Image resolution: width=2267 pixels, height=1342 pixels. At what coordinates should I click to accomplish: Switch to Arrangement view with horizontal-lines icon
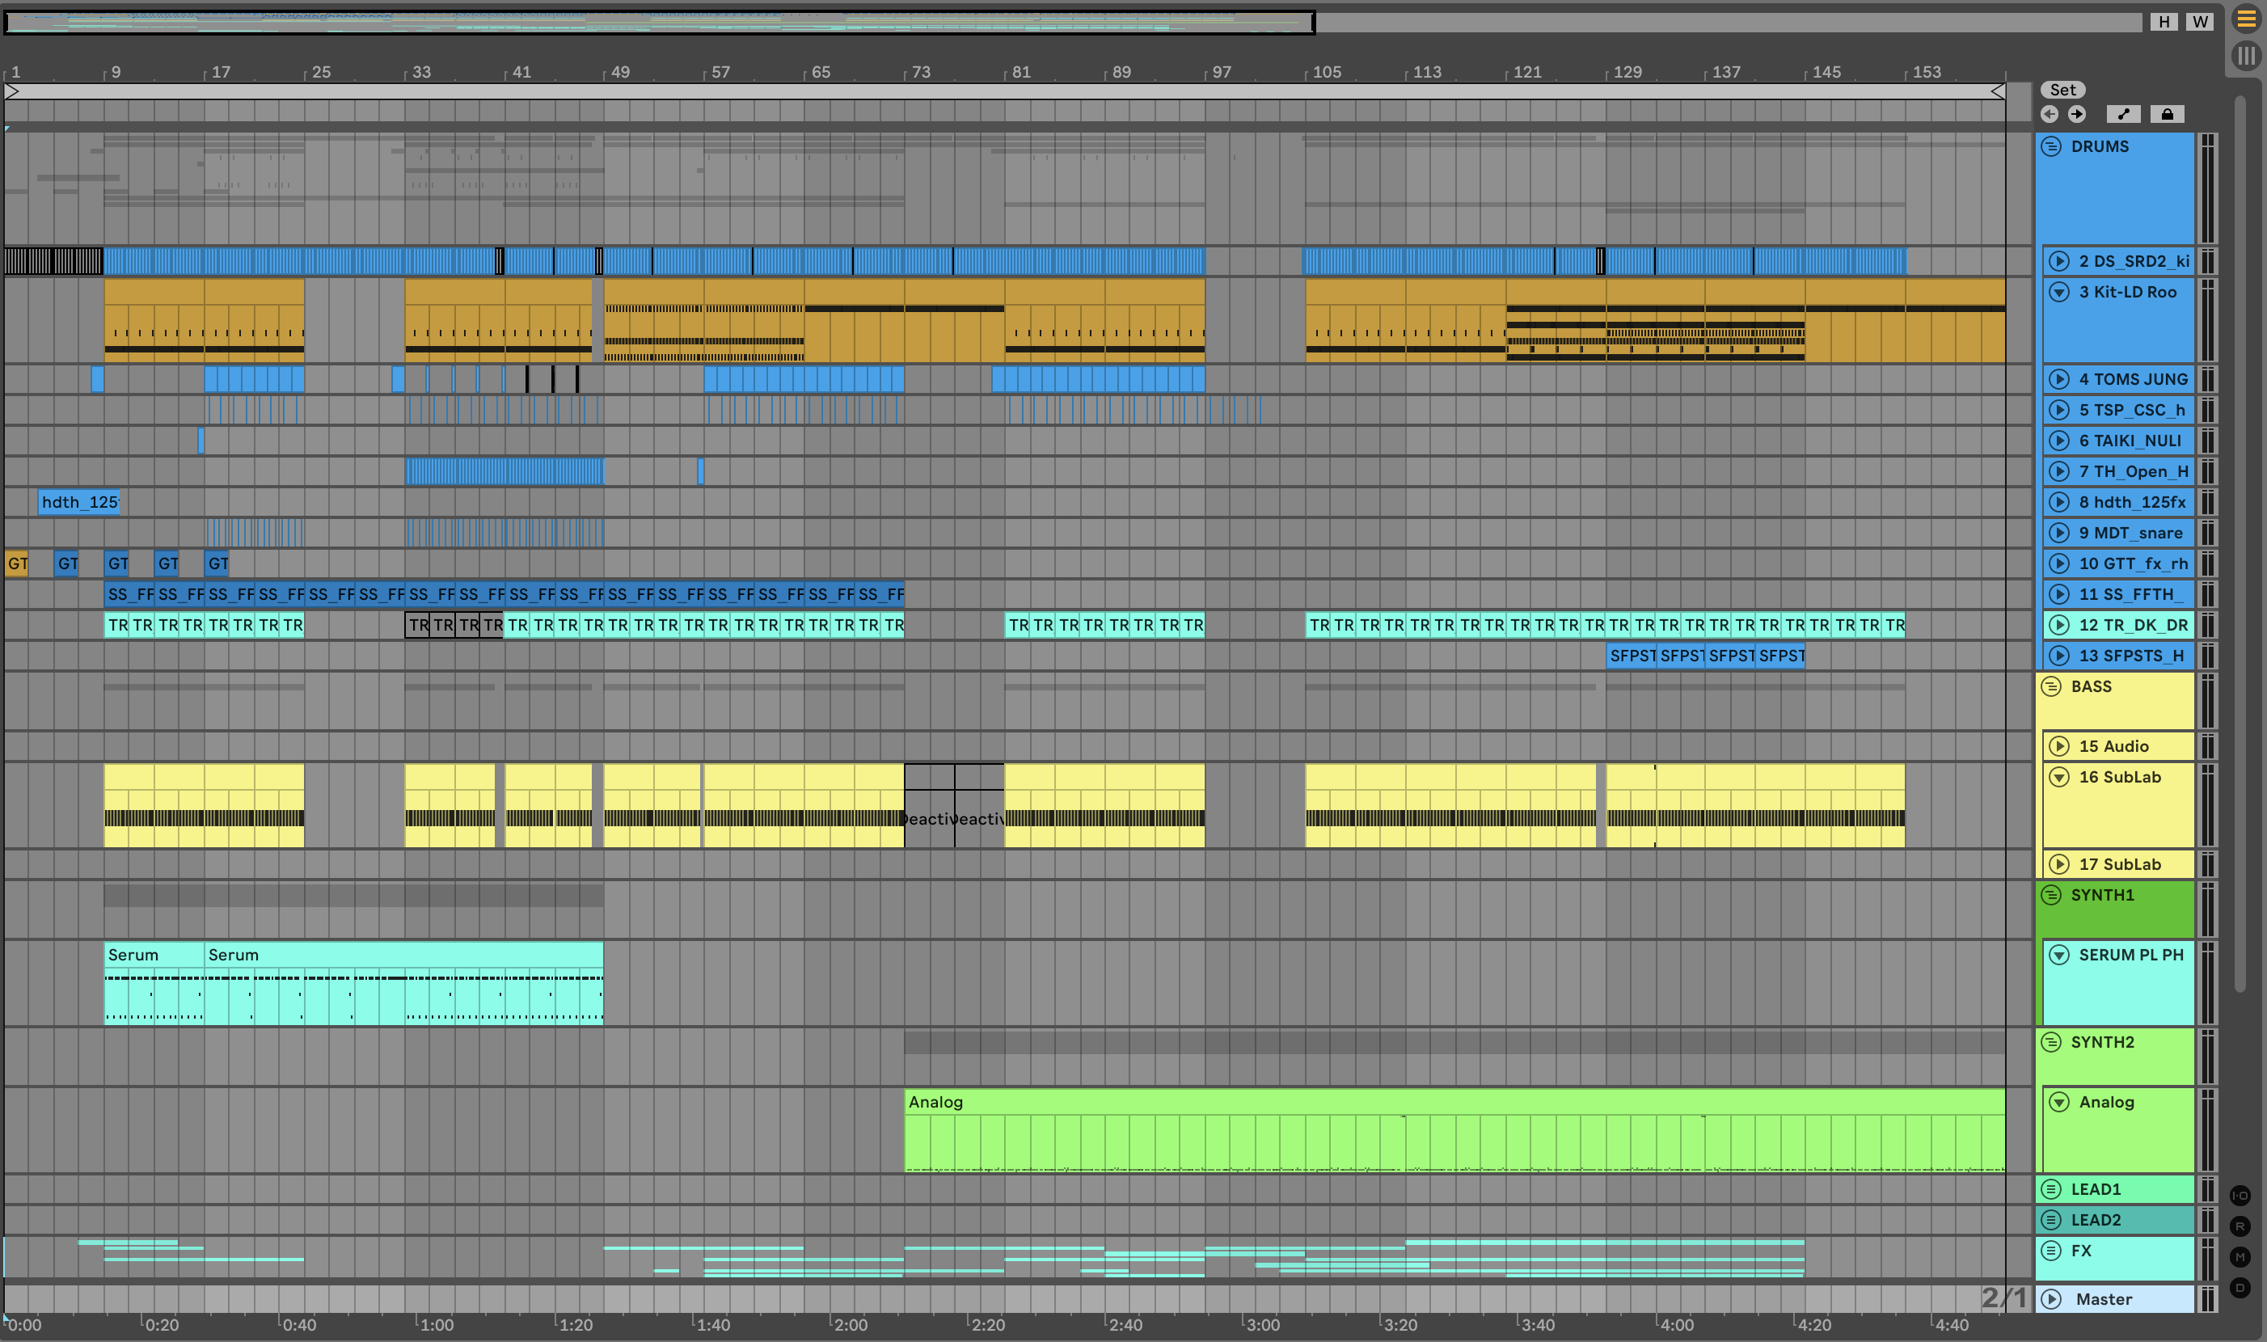pyautogui.click(x=2245, y=19)
